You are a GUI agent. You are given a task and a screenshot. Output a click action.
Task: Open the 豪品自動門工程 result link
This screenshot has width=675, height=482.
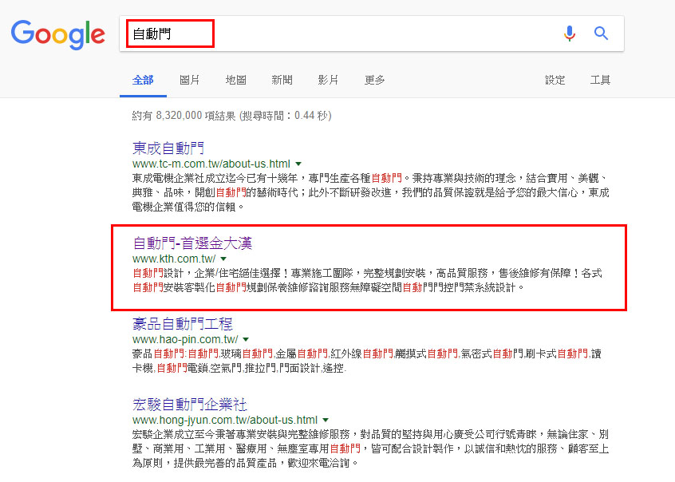pos(183,324)
